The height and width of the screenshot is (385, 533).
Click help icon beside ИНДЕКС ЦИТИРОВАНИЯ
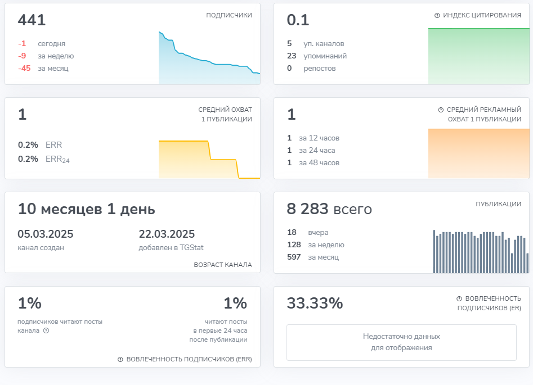pyautogui.click(x=437, y=16)
